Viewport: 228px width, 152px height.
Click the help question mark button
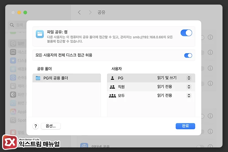pyautogui.click(x=36, y=126)
